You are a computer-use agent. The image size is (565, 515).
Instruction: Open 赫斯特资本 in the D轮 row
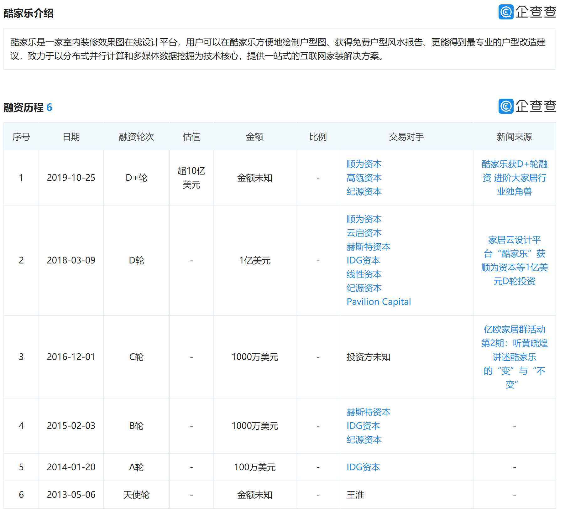point(368,247)
